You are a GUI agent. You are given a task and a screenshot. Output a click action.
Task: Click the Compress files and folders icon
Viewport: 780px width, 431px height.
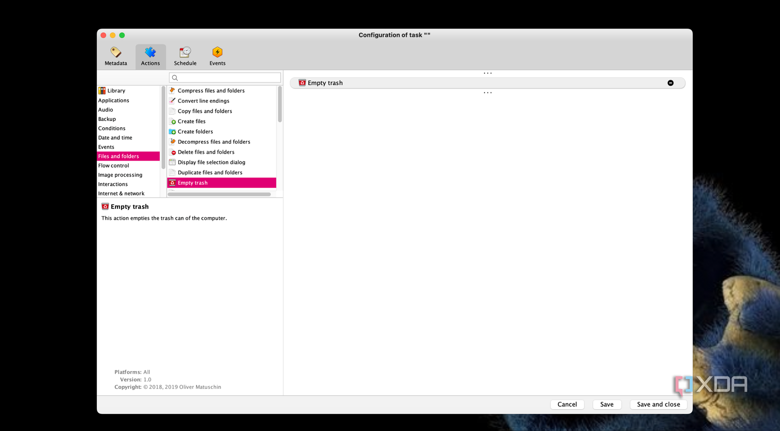point(172,90)
